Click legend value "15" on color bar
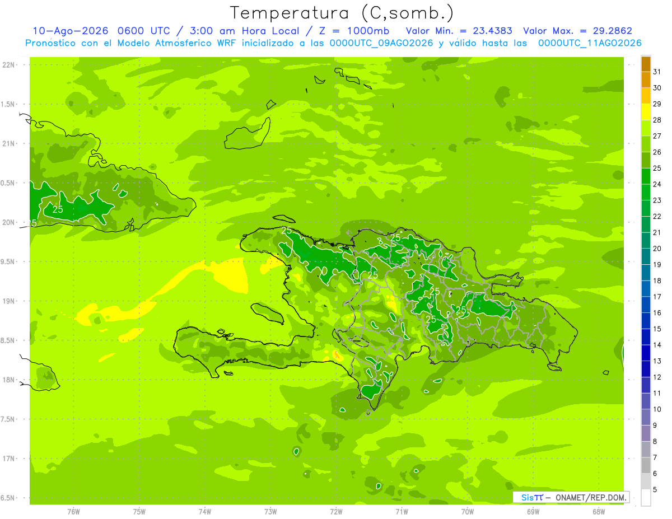 (657, 329)
